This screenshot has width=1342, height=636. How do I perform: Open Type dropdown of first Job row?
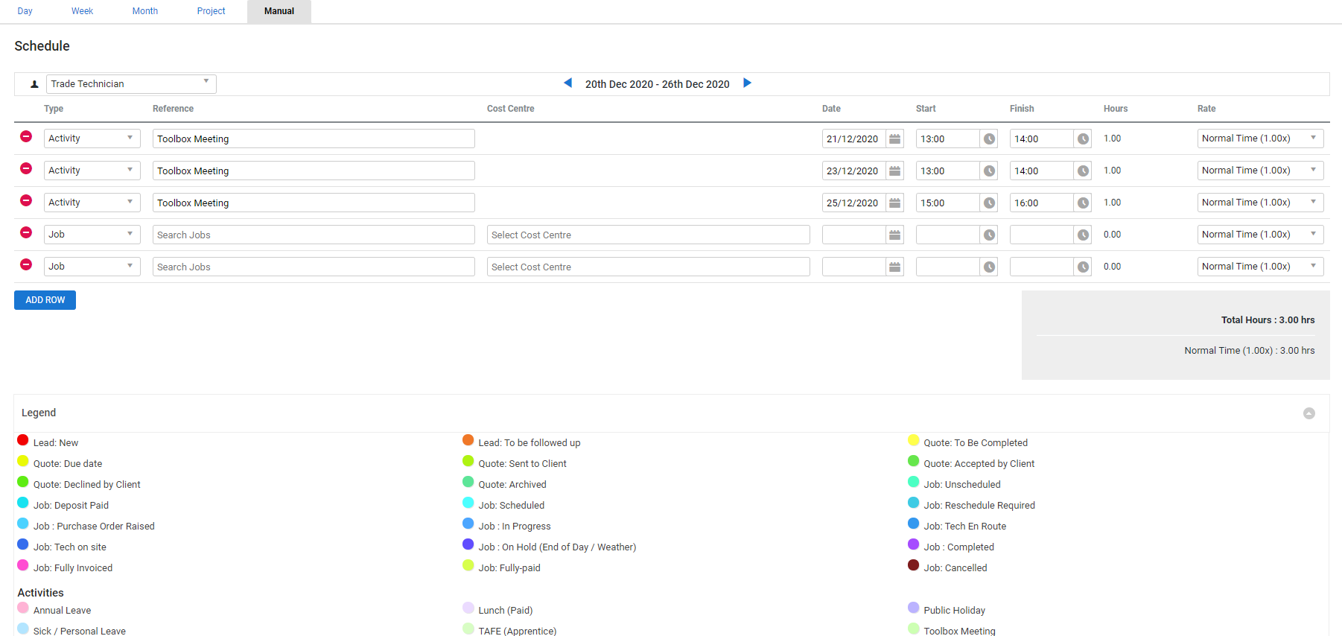(92, 235)
